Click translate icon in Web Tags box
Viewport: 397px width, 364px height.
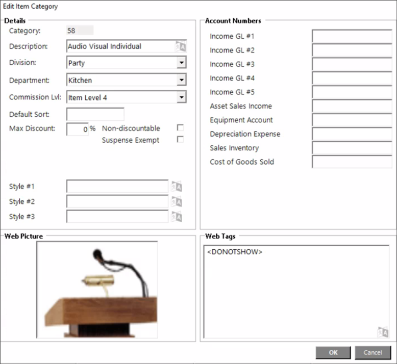383,332
